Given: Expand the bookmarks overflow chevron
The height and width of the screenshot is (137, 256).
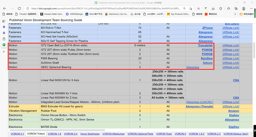Looking at the screenshot, I should point(235,14).
